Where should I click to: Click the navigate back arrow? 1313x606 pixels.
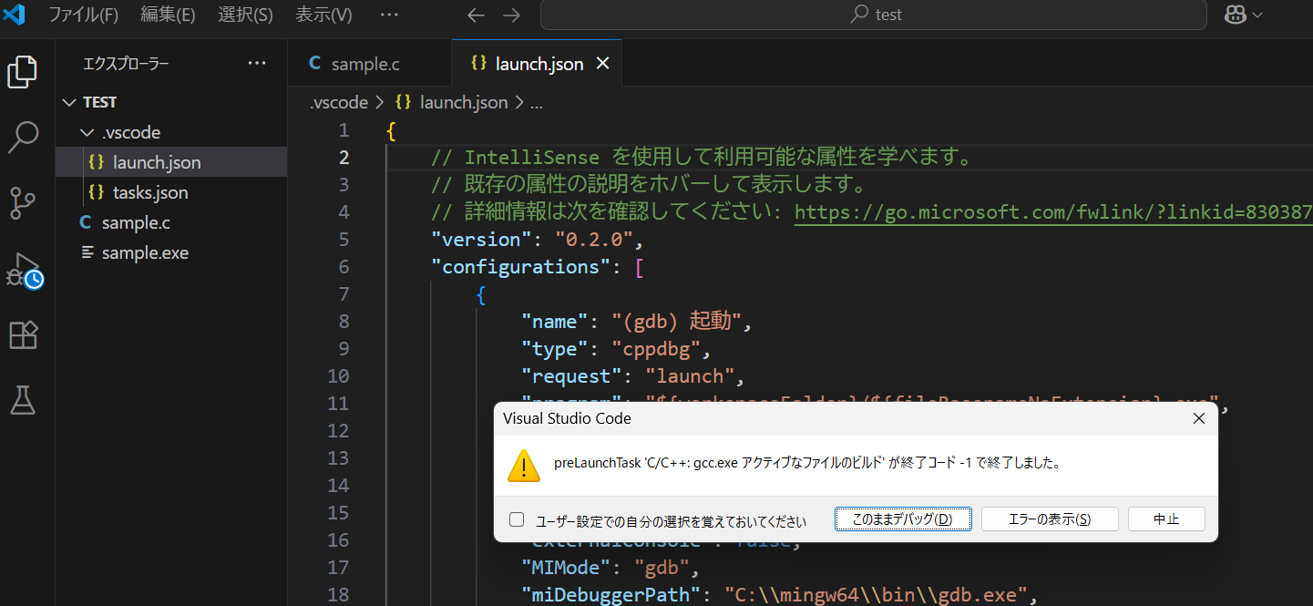[x=475, y=15]
